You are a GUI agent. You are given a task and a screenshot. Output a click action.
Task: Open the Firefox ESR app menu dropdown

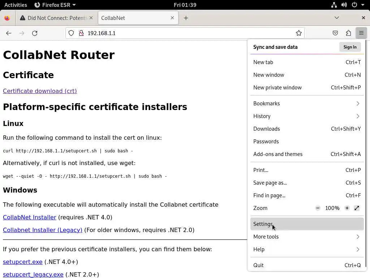click(55, 5)
